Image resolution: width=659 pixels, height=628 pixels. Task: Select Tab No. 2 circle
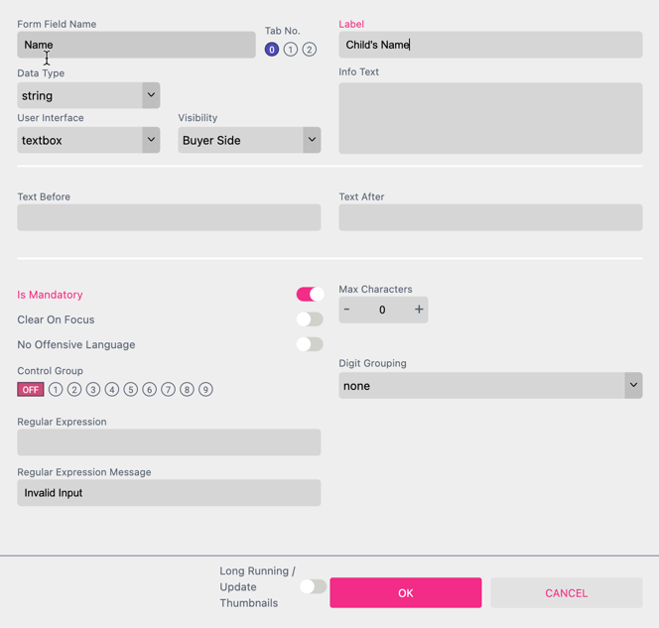(x=309, y=50)
